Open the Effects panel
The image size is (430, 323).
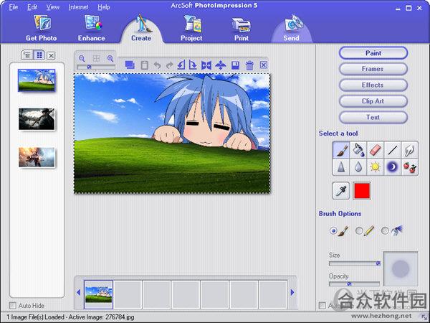373,85
